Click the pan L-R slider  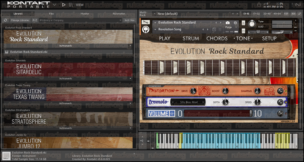pyautogui.click(x=258, y=32)
